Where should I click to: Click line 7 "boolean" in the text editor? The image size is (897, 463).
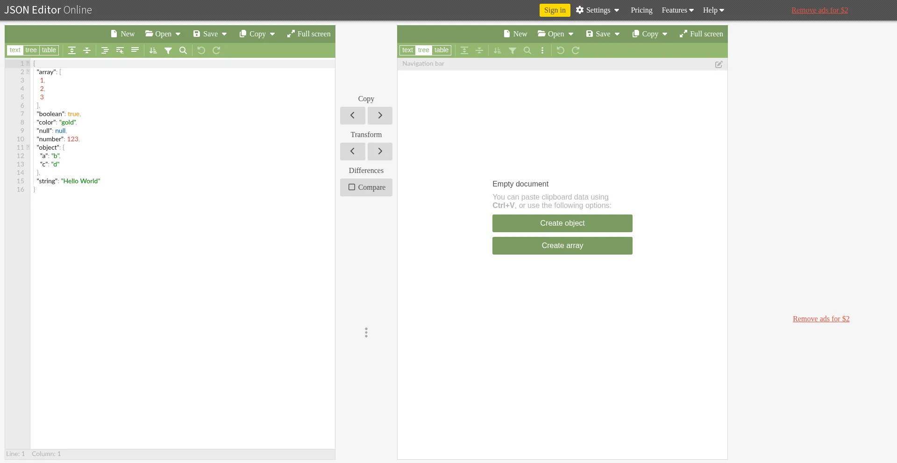tap(51, 114)
